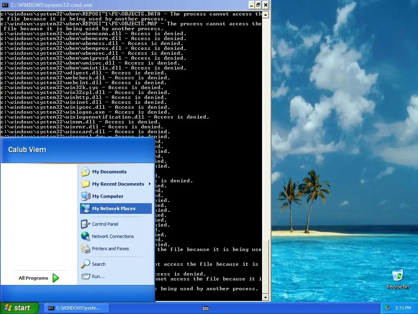Open My Documents menu entry
Viewport: 418px width, 314px height.
tap(116, 172)
